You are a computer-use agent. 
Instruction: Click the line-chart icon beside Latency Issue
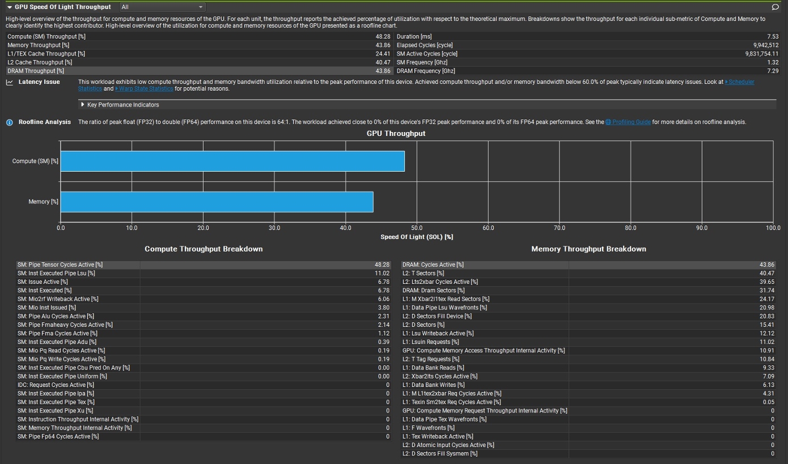pyautogui.click(x=9, y=82)
